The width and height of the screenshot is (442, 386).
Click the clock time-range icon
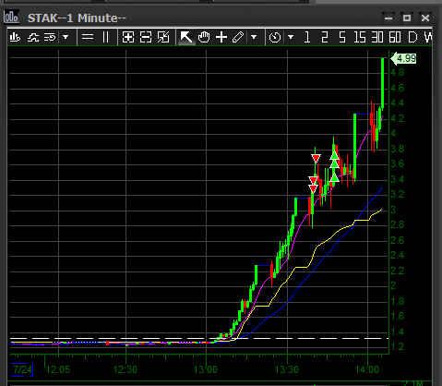pos(275,37)
